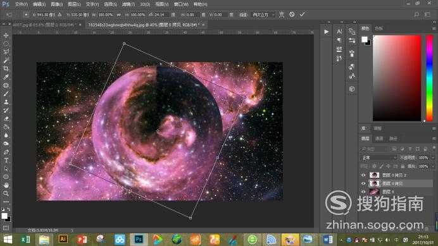Screen dimensions: 438x246
Task: Switch to the 调整 (Adjustments) tab
Action: tap(377, 128)
